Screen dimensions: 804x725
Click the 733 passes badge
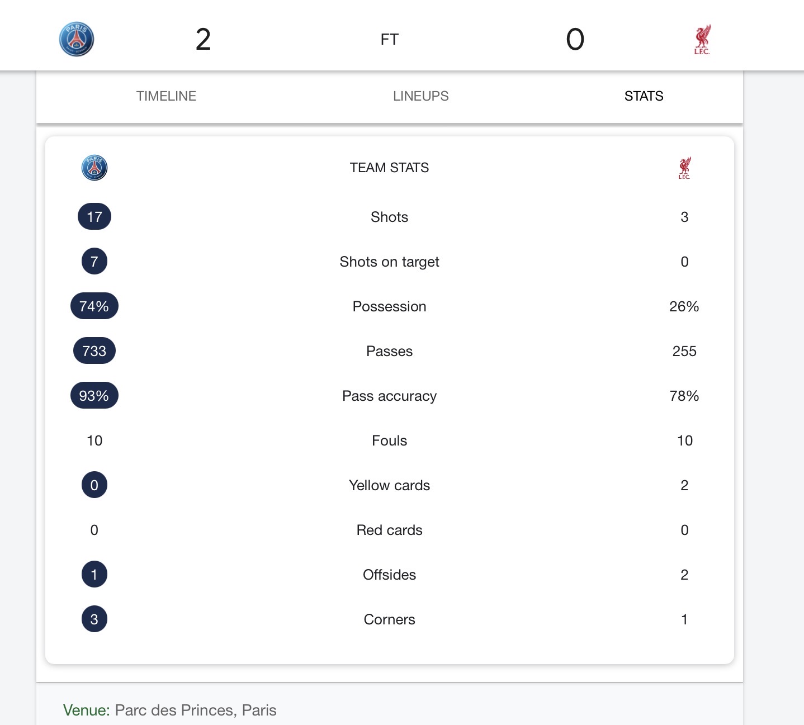94,351
